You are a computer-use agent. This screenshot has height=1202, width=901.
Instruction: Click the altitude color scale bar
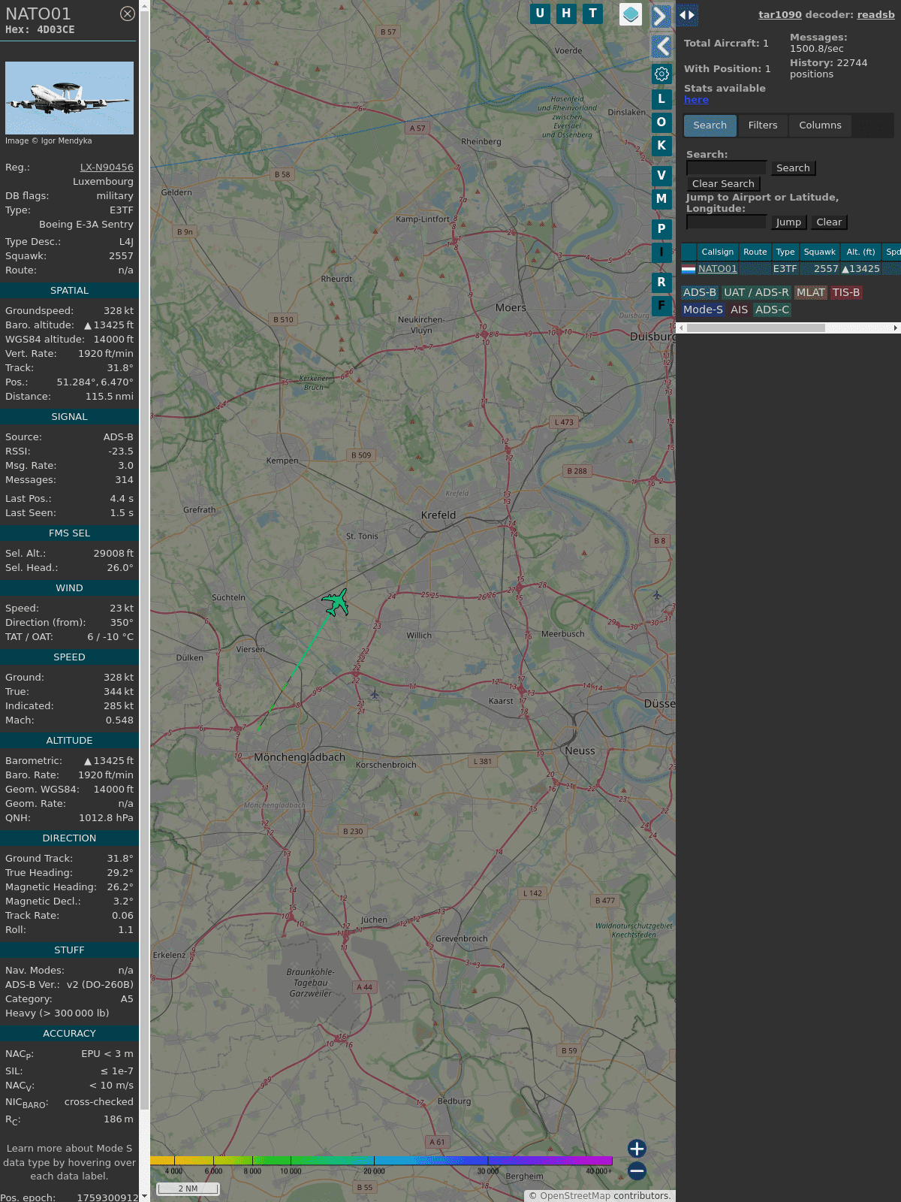click(381, 1161)
